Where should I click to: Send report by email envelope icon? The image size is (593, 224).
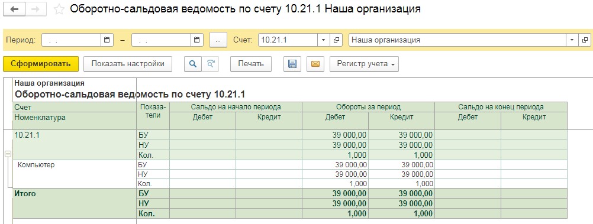pos(315,64)
